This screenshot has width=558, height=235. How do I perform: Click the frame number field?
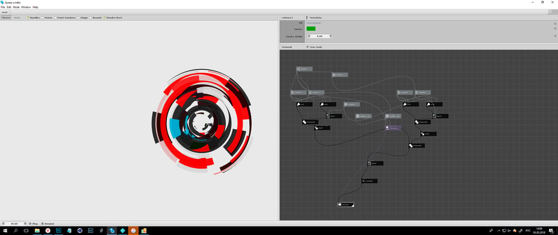pos(15,224)
